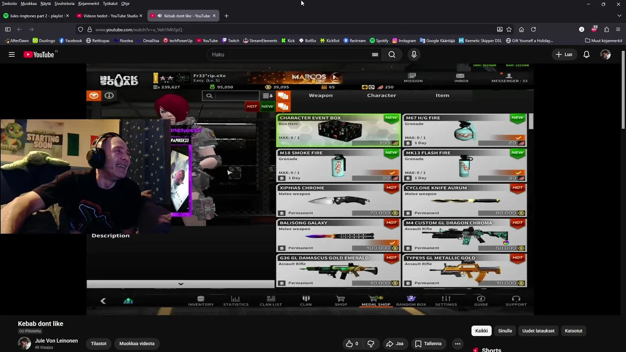Open more actions three-dot menu
Screen dimensions: 626x352
pos(458,344)
